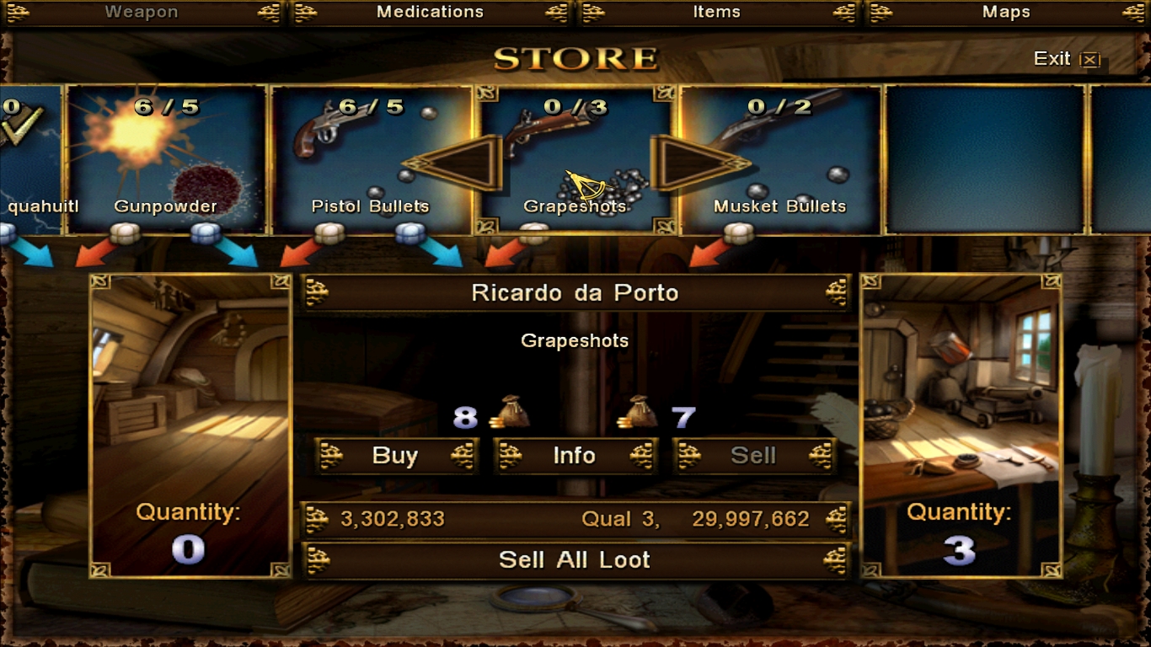This screenshot has height=647, width=1151.
Task: Click the Sell All Loot button
Action: tap(575, 560)
